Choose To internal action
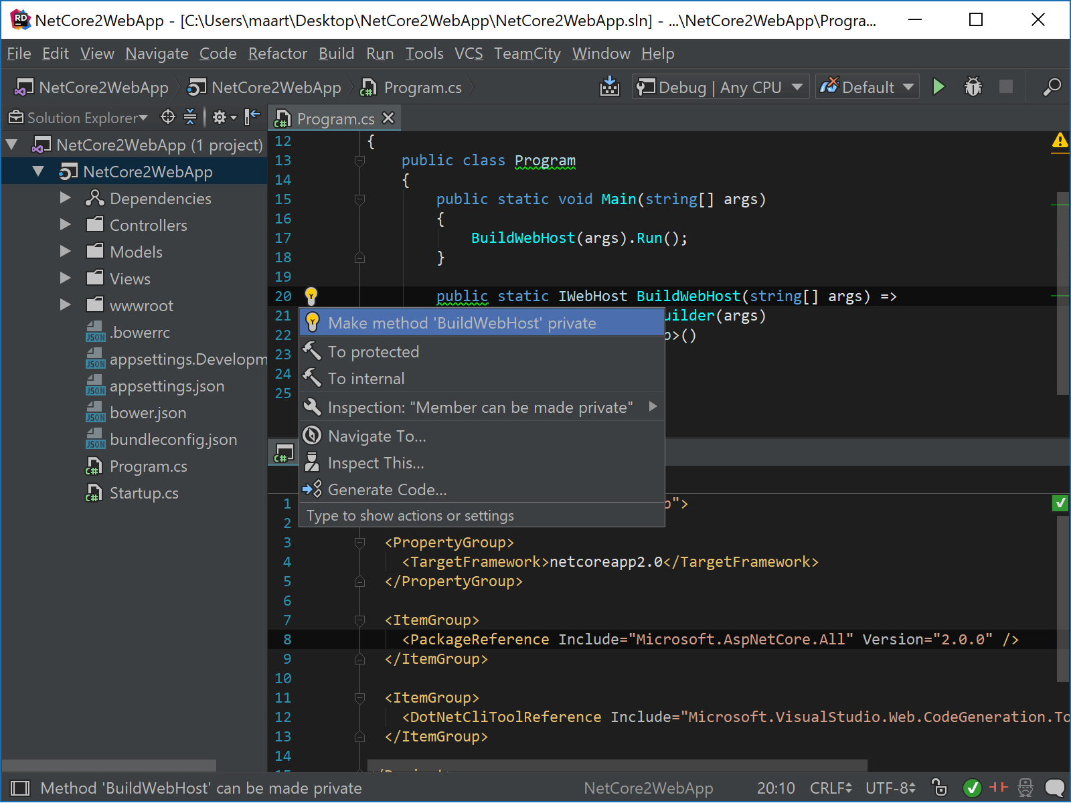Image resolution: width=1071 pixels, height=803 pixels. (481, 378)
